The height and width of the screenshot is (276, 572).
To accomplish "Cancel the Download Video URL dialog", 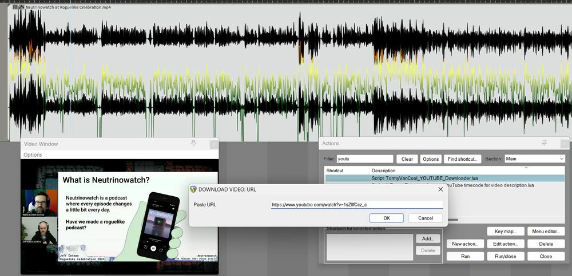I will (x=426, y=218).
